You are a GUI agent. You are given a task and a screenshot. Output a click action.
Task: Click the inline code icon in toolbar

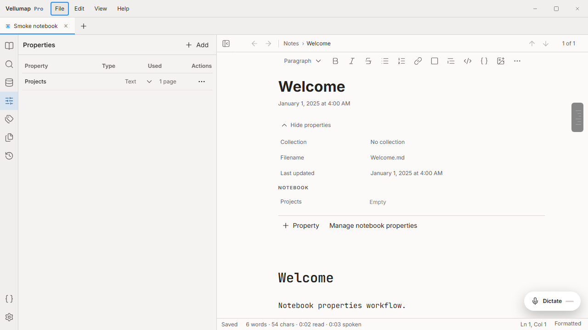468,61
